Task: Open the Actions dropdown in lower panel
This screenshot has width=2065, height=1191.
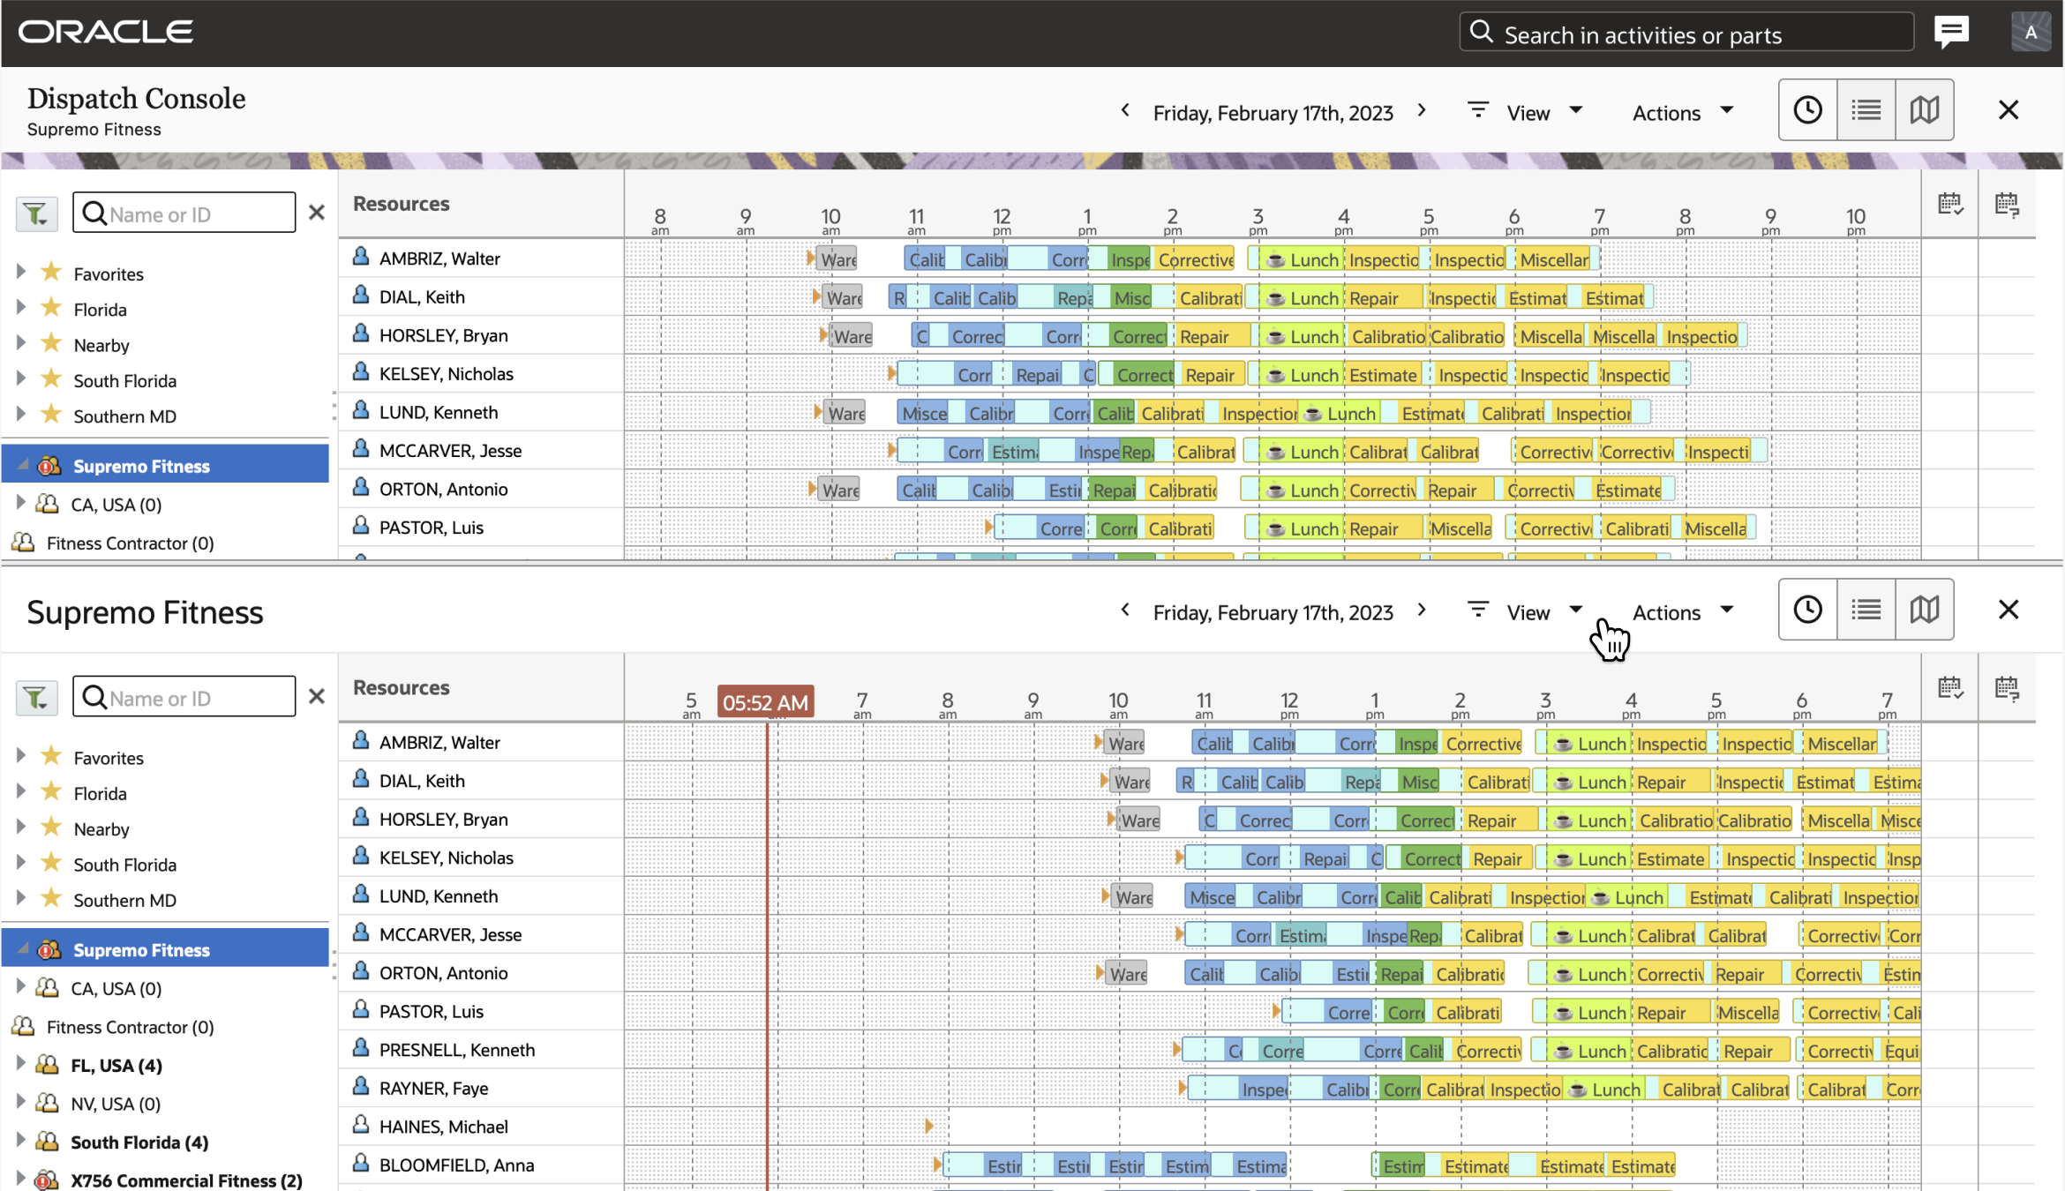Action: (x=1683, y=611)
